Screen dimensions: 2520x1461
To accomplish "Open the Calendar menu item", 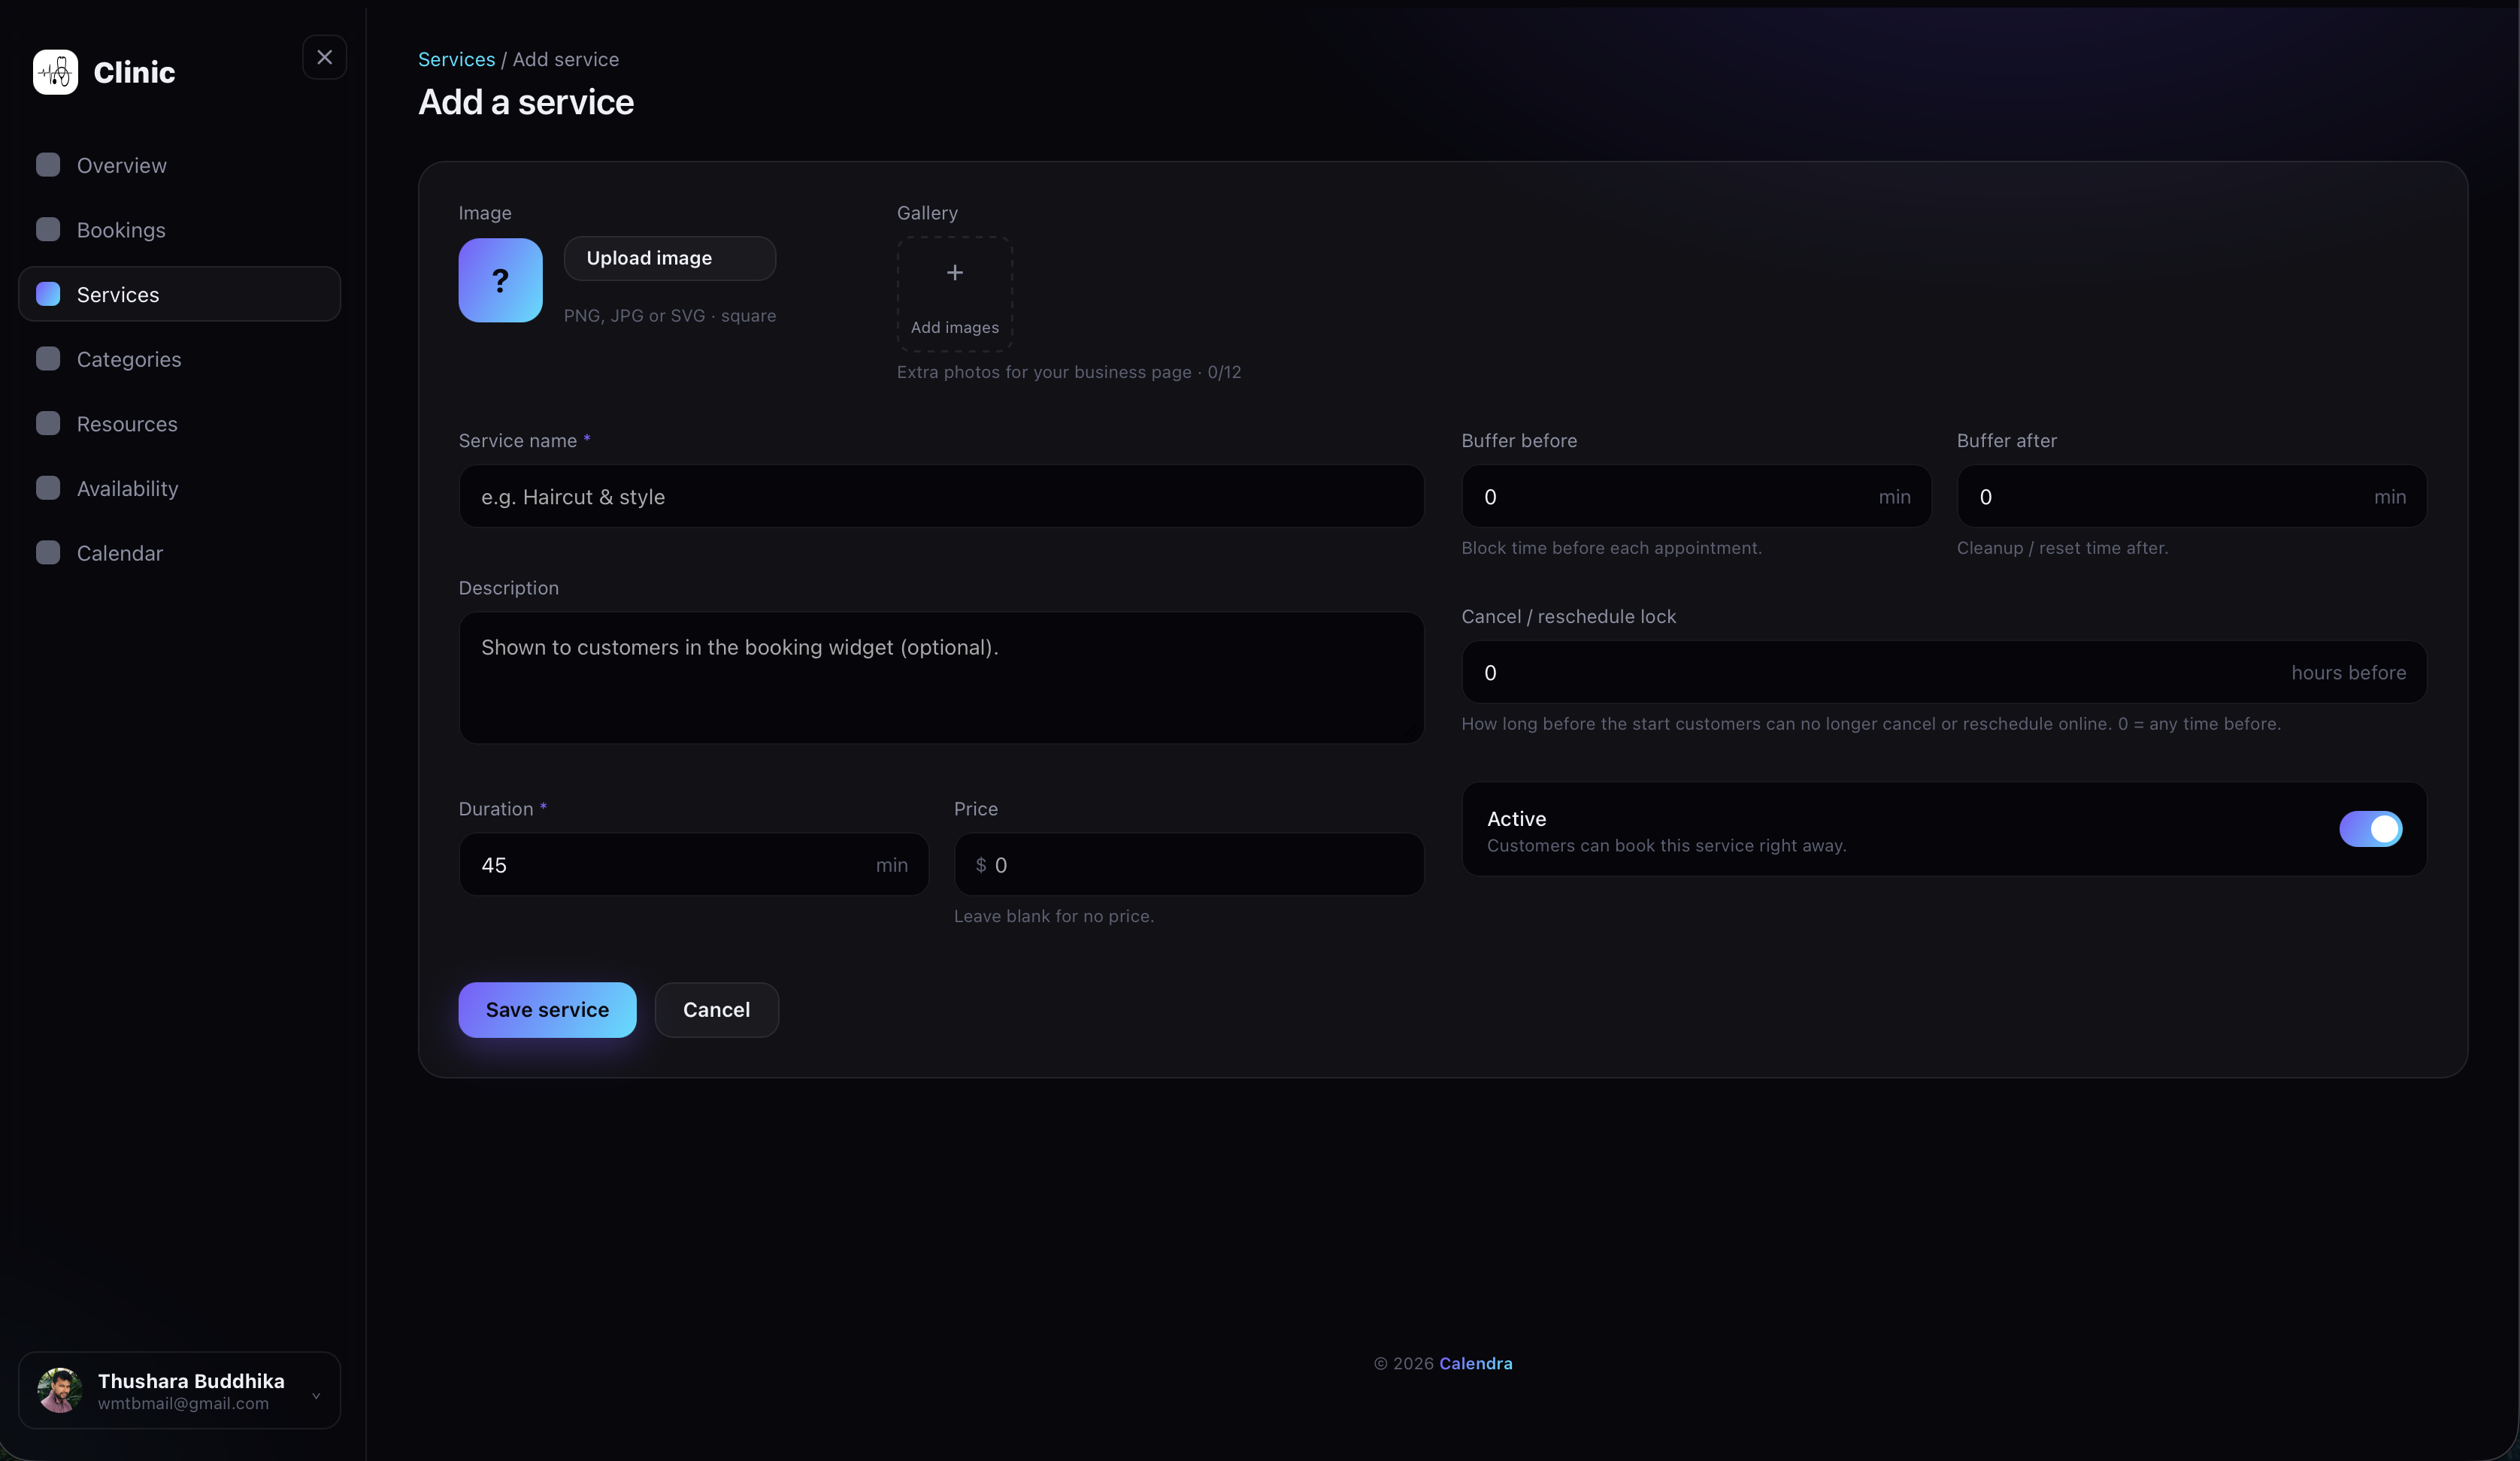I will coord(180,553).
